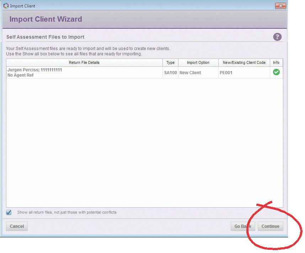Click the Import Client title bar text
Image resolution: width=305 pixels, height=253 pixels.
pos(22,6)
